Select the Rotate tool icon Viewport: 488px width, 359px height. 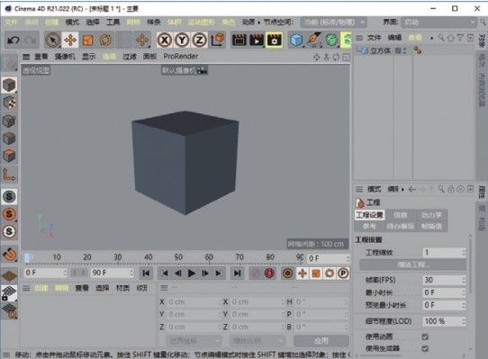pyautogui.click(x=106, y=40)
